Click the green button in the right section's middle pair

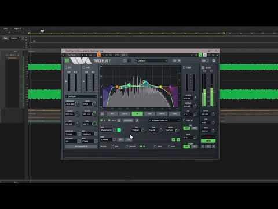pyautogui.click(x=186, y=128)
